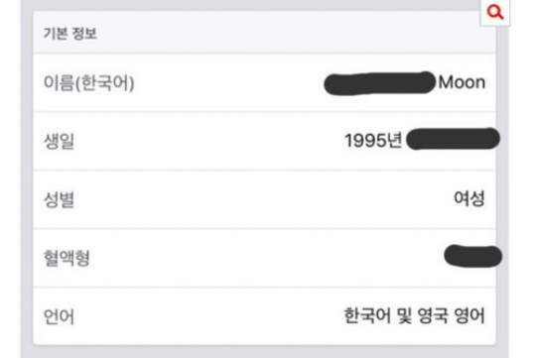Click the blacked-out bar after 1995년
Screen dimensions: 533x358
(x=454, y=139)
